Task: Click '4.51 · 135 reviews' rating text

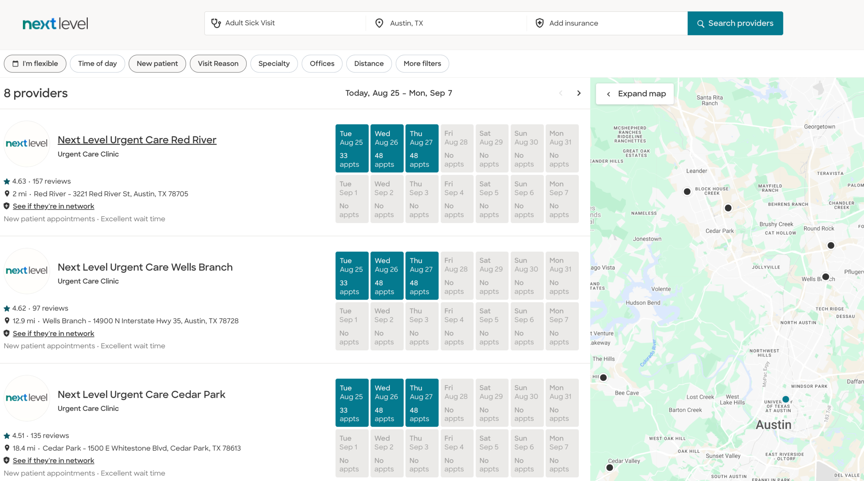Action: (x=40, y=436)
